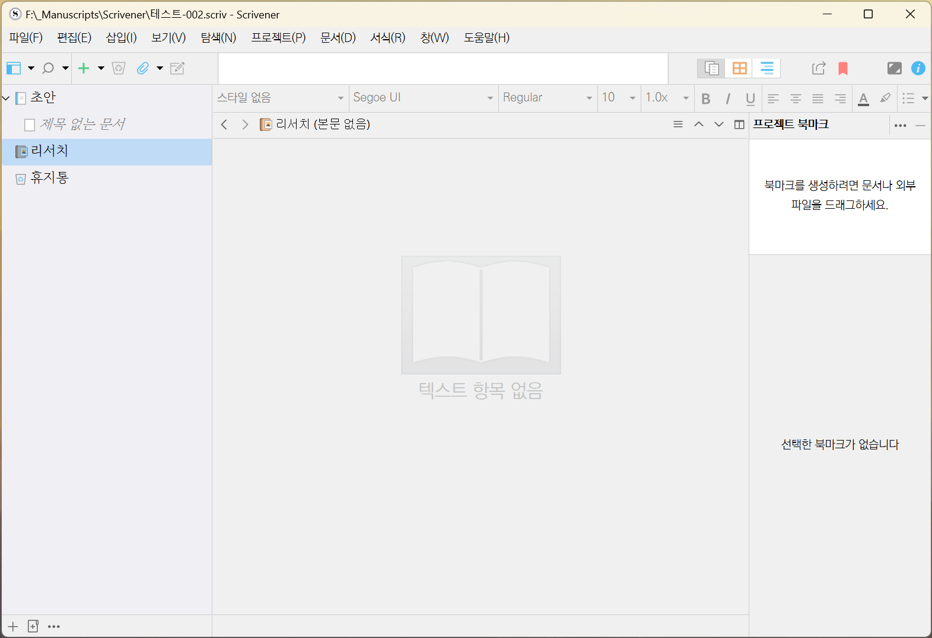Open the 창(W) menu
Viewport: 932px width, 638px height.
click(435, 38)
